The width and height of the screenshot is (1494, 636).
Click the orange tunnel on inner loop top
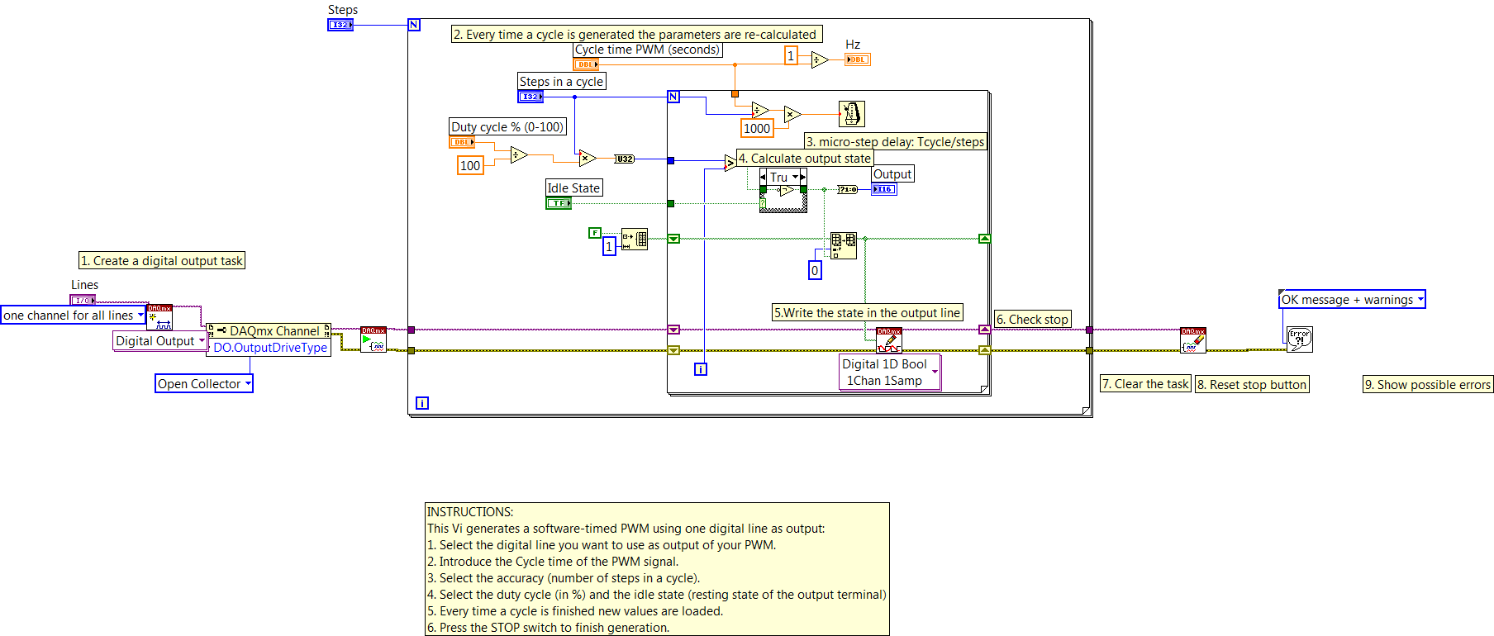click(x=735, y=94)
